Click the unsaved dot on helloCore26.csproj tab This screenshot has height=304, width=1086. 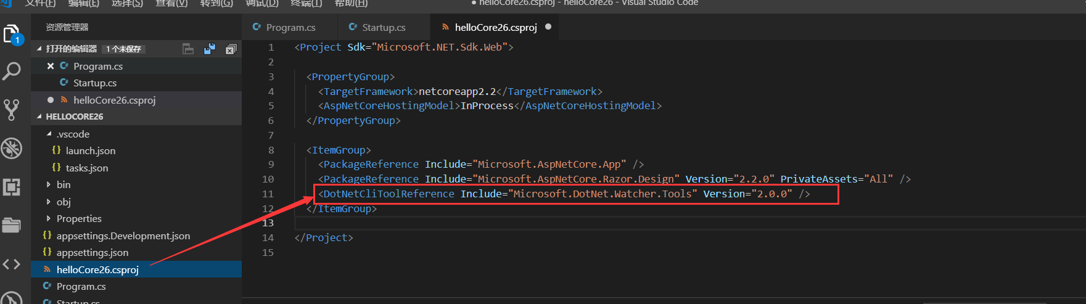click(548, 27)
